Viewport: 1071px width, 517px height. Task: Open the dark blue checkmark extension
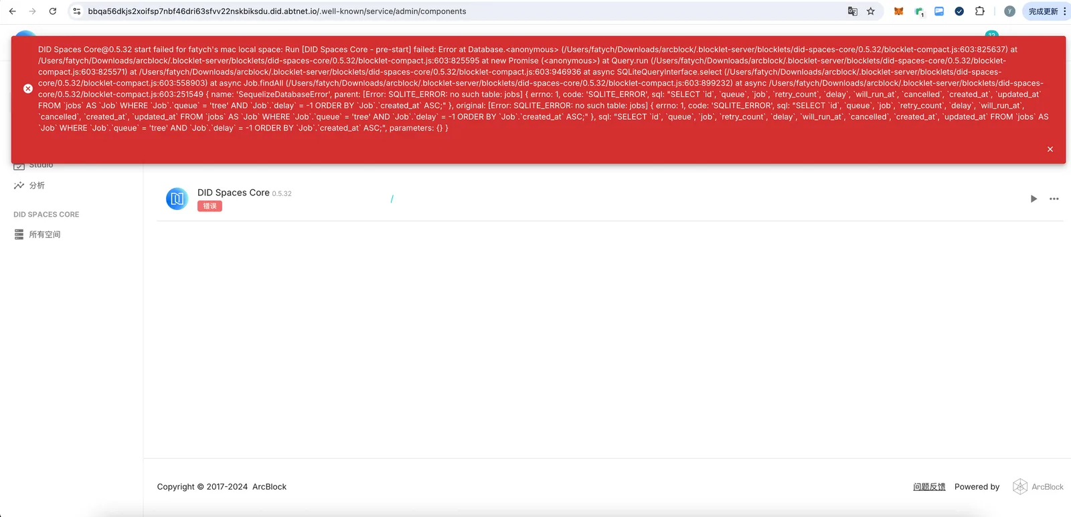pyautogui.click(x=959, y=11)
